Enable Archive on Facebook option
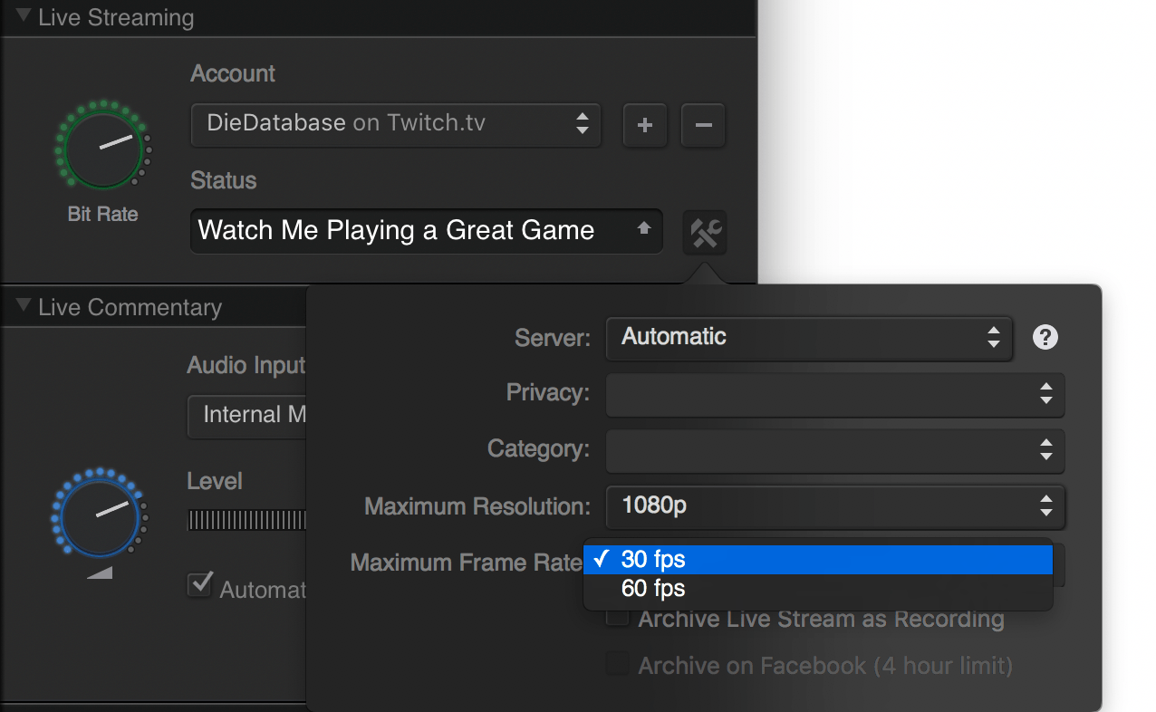The image size is (1156, 712). 617,662
